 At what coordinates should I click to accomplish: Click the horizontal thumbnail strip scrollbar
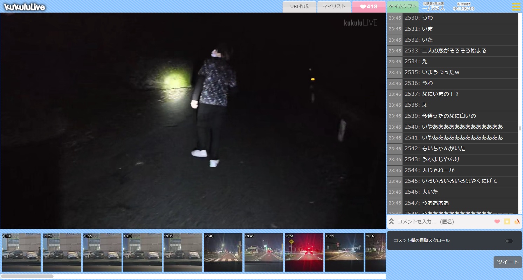point(27,276)
